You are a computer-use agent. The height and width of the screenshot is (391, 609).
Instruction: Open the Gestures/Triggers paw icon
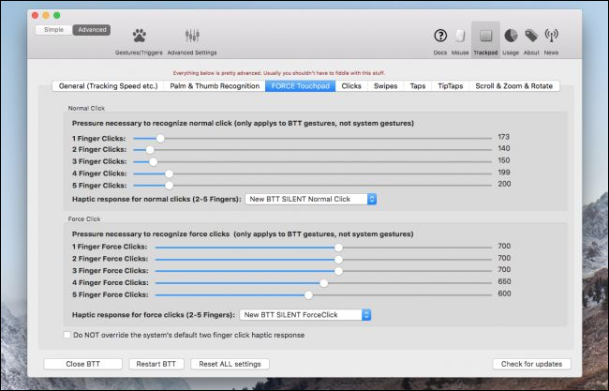(x=137, y=37)
